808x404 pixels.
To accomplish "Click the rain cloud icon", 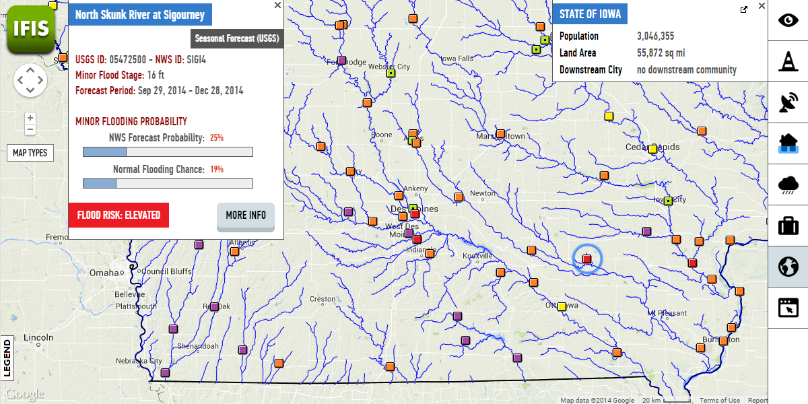I will click(x=788, y=184).
